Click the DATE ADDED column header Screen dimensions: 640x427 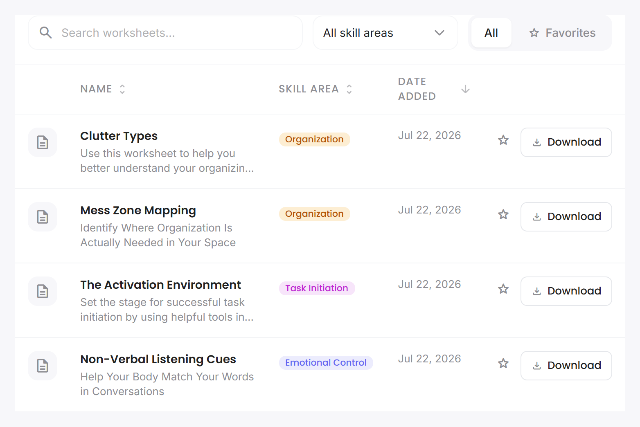click(x=417, y=89)
